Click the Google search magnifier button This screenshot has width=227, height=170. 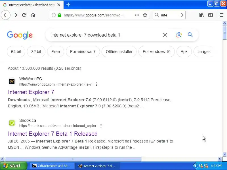point(190,35)
